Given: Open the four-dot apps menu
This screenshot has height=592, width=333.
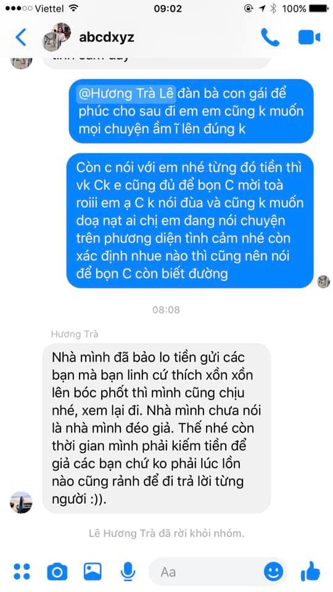Looking at the screenshot, I should (x=22, y=571).
